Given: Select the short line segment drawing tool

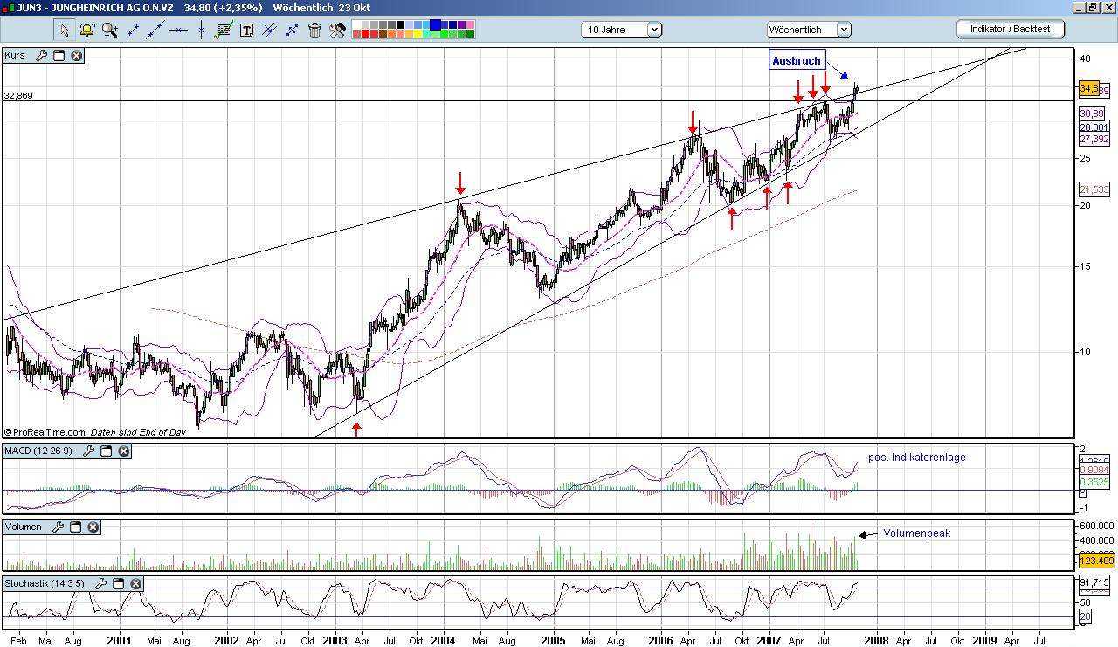Looking at the screenshot, I should [x=133, y=30].
